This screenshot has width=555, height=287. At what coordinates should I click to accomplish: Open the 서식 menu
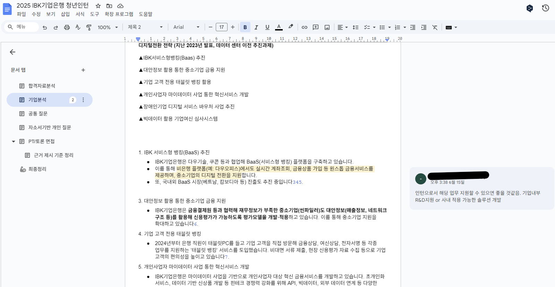[x=80, y=14]
